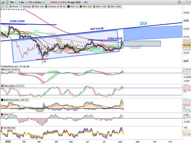The width and height of the screenshot is (191, 143).
Task: Click the Estocástico (14 3 5) panel icon
Action: tap(2, 85)
